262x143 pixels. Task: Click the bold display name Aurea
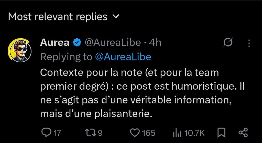click(55, 43)
